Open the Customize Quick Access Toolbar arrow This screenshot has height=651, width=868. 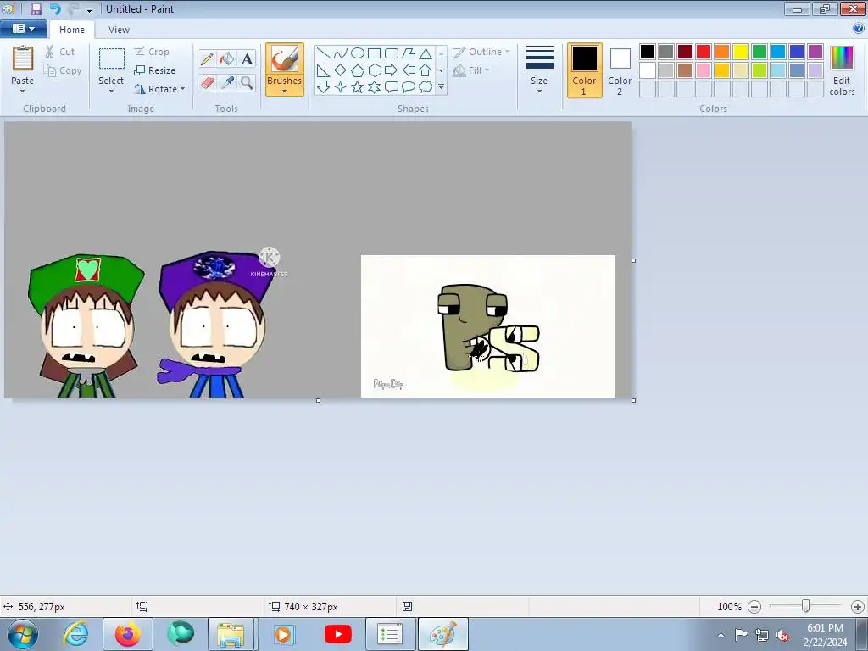pos(89,9)
